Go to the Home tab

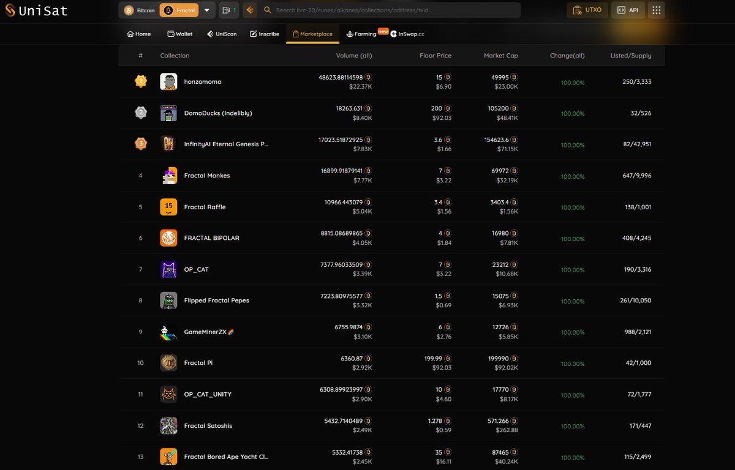139,34
